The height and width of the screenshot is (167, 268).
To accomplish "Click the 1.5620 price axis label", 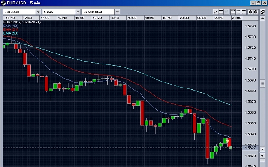I will (250, 156).
